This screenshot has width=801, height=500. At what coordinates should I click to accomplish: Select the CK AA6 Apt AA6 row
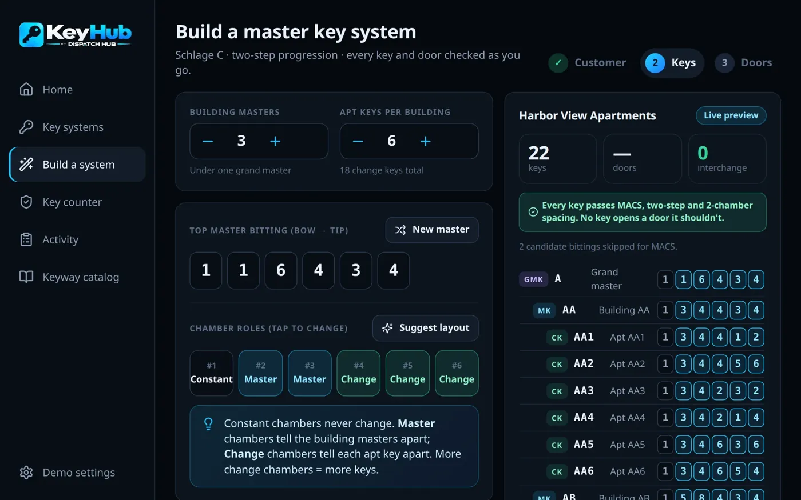point(643,471)
